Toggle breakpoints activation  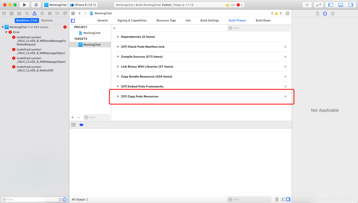(82, 125)
